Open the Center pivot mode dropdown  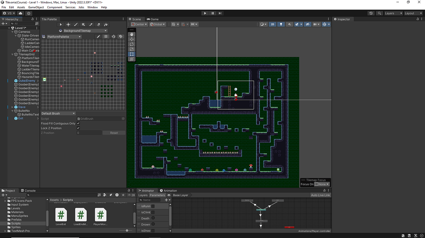(x=139, y=24)
